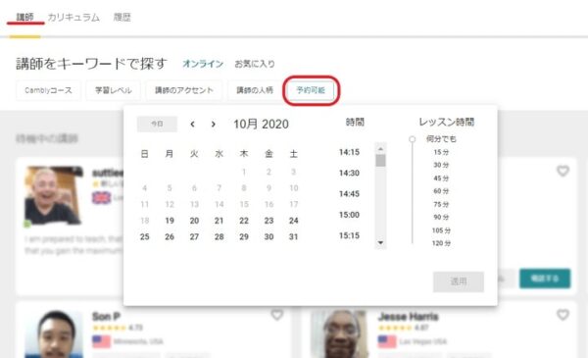Click the teal call button on top-right card

pyautogui.click(x=545, y=279)
